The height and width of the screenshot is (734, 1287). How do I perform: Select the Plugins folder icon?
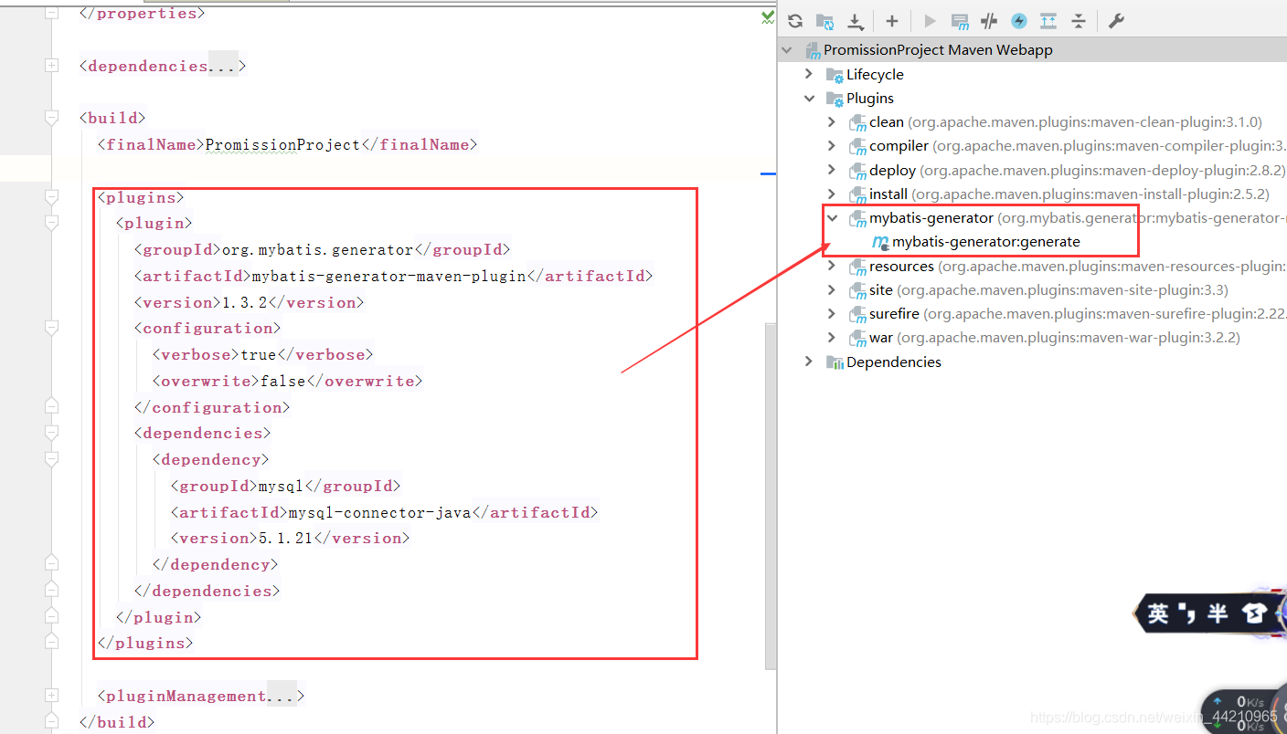[x=834, y=99]
